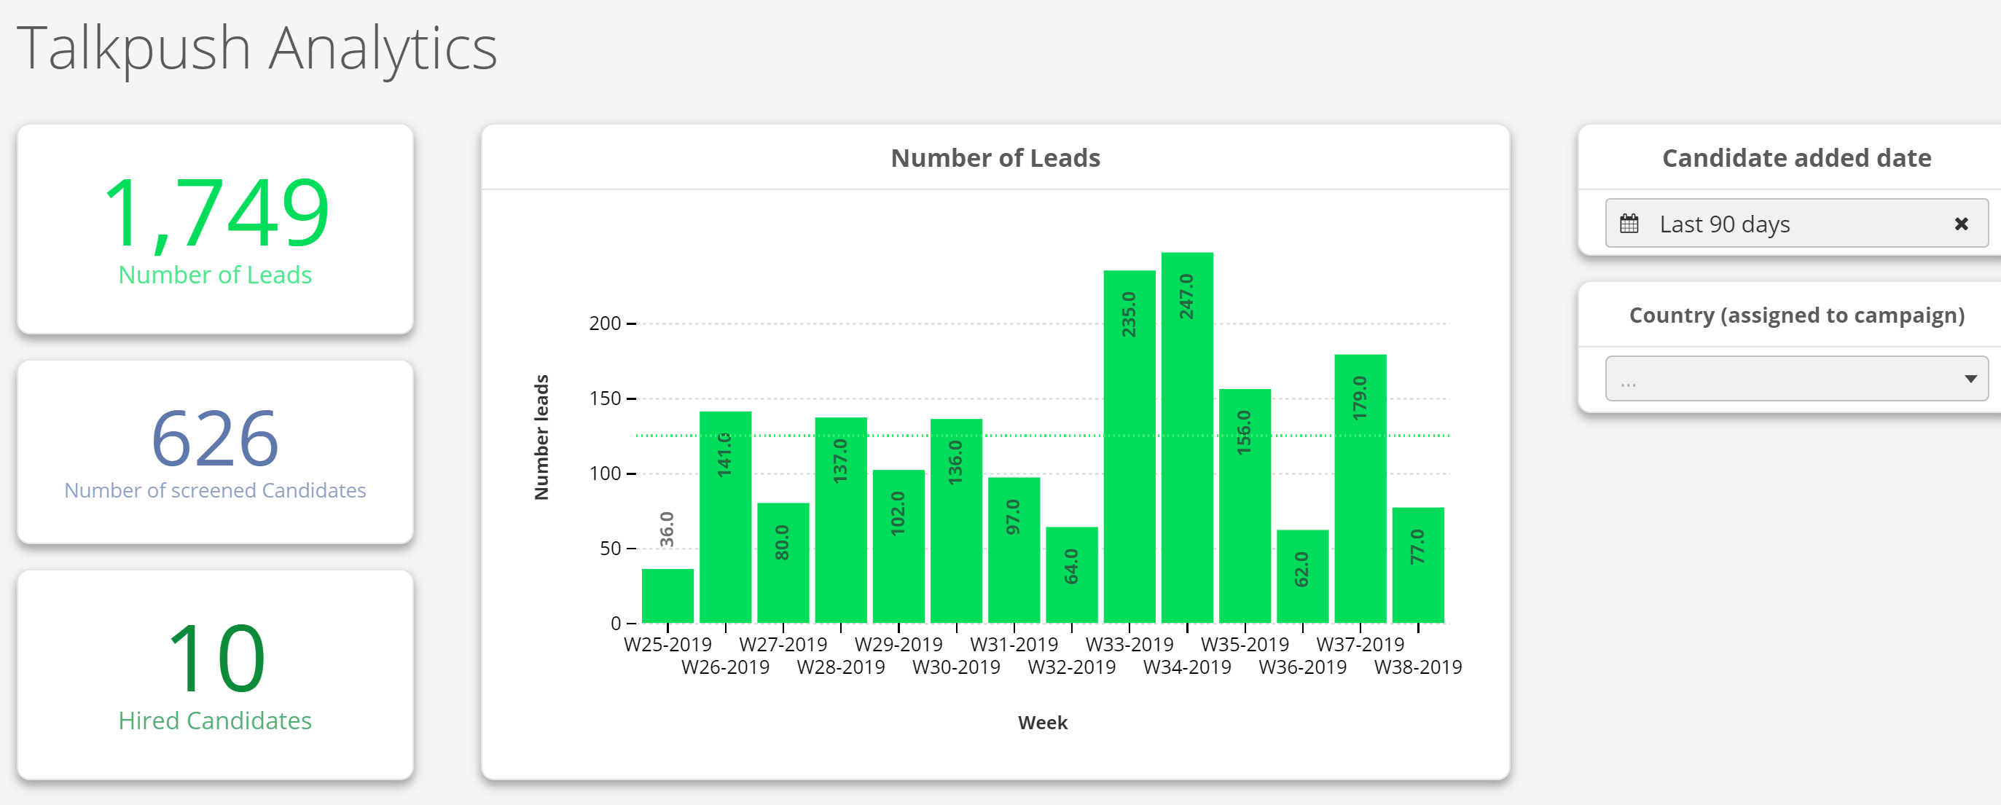Screen dimensions: 2001x805
Task: Click the Last 90 days date field
Action: (x=1787, y=224)
